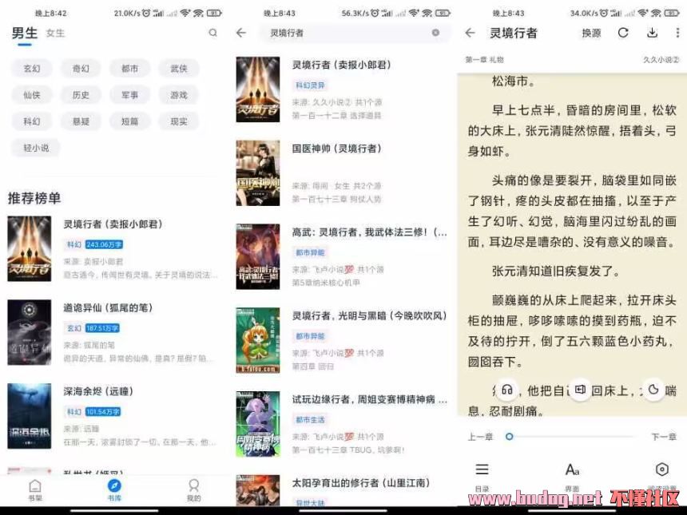The width and height of the screenshot is (687, 515).
Task: Start listen-aloud with headphone icon
Action: click(507, 390)
